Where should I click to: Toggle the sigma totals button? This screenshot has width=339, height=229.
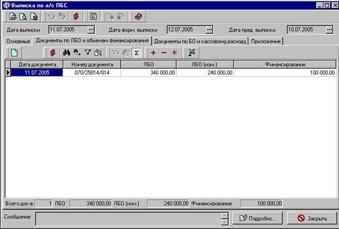tap(137, 53)
